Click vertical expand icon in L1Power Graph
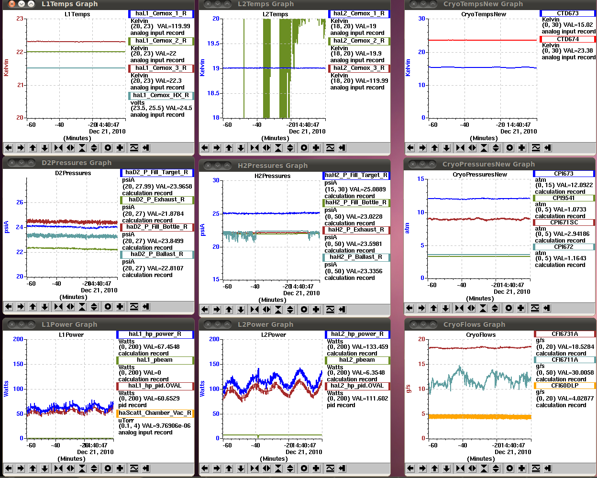This screenshot has height=478, width=597. pyautogui.click(x=94, y=468)
